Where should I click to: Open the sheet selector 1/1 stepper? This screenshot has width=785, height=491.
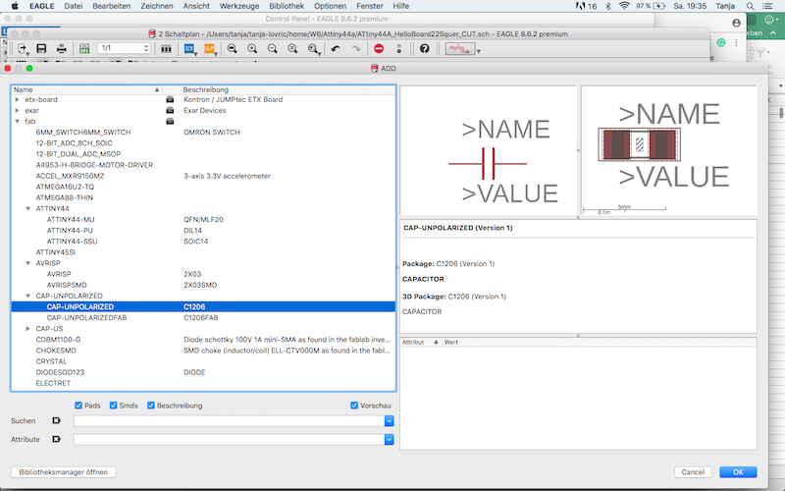click(146, 48)
